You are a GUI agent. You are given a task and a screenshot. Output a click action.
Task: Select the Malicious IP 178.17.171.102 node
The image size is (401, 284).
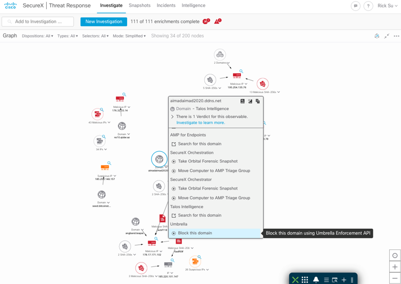[x=152, y=243]
